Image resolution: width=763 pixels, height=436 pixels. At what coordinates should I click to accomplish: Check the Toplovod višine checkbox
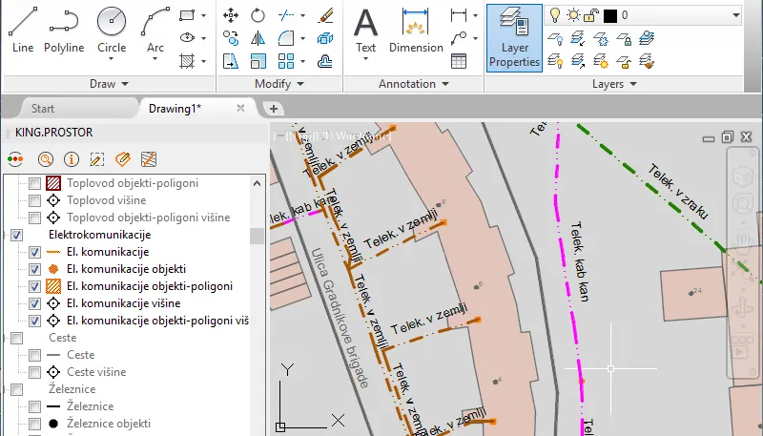(x=34, y=200)
